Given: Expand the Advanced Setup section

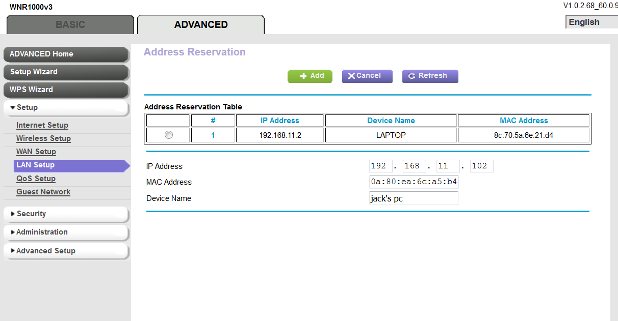Looking at the screenshot, I should tap(65, 251).
